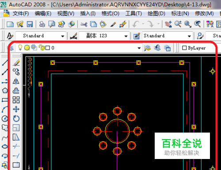Viewport: 221px width, 170px height.
Task: Click the Plot printer icon
Action: [x=42, y=24]
